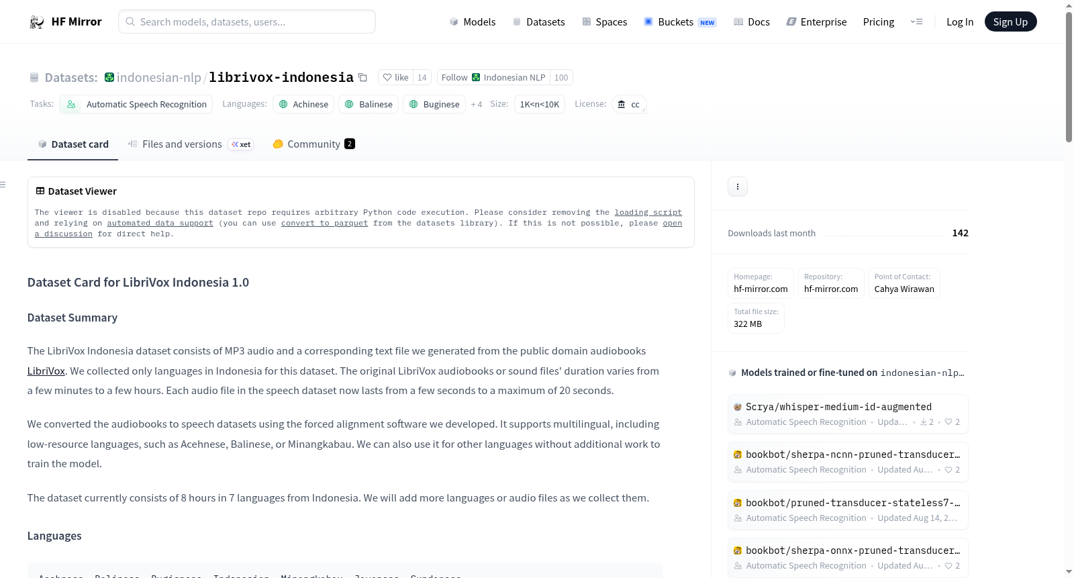
Task: Click the Dataset Summary heading
Action: click(x=72, y=318)
